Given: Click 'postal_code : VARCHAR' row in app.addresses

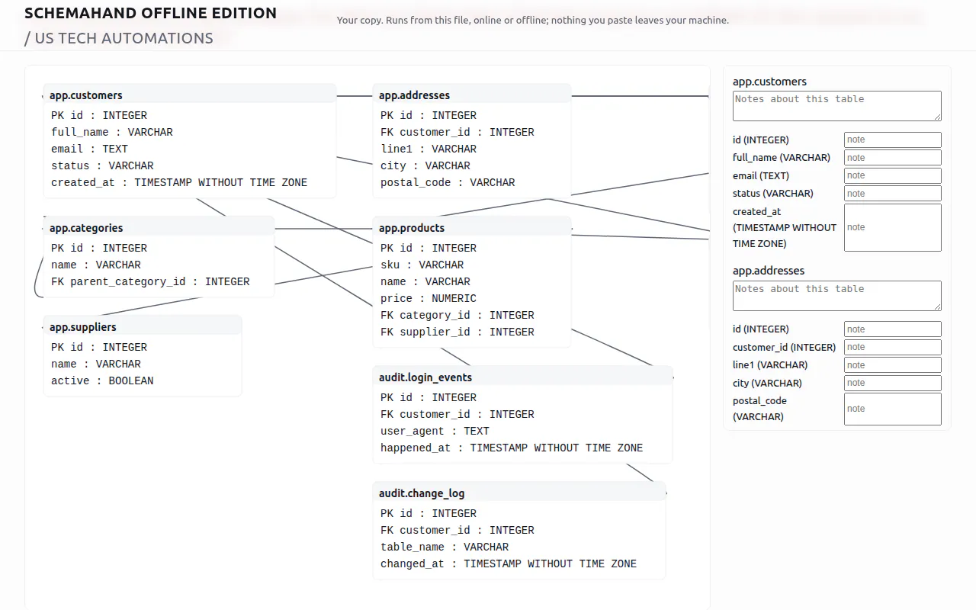Looking at the screenshot, I should pos(448,182).
